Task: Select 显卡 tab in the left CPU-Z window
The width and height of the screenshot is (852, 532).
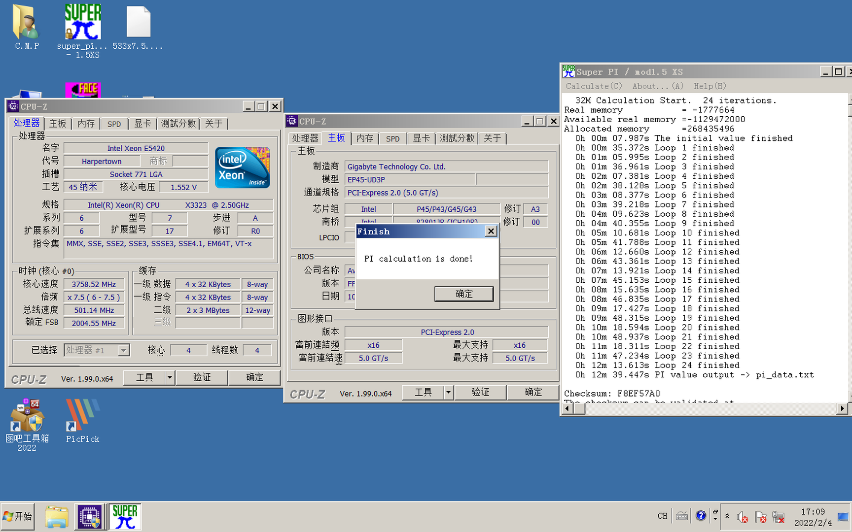Action: click(143, 124)
